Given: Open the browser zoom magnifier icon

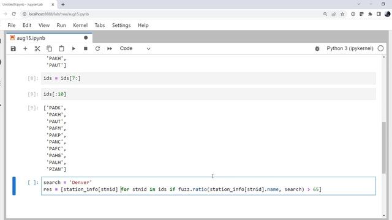Looking at the screenshot, I should click(325, 14).
